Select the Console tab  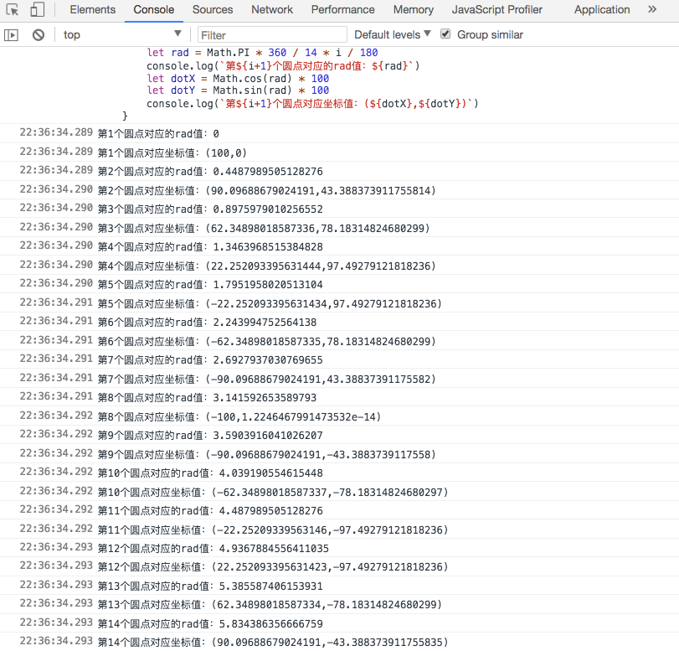coord(154,9)
